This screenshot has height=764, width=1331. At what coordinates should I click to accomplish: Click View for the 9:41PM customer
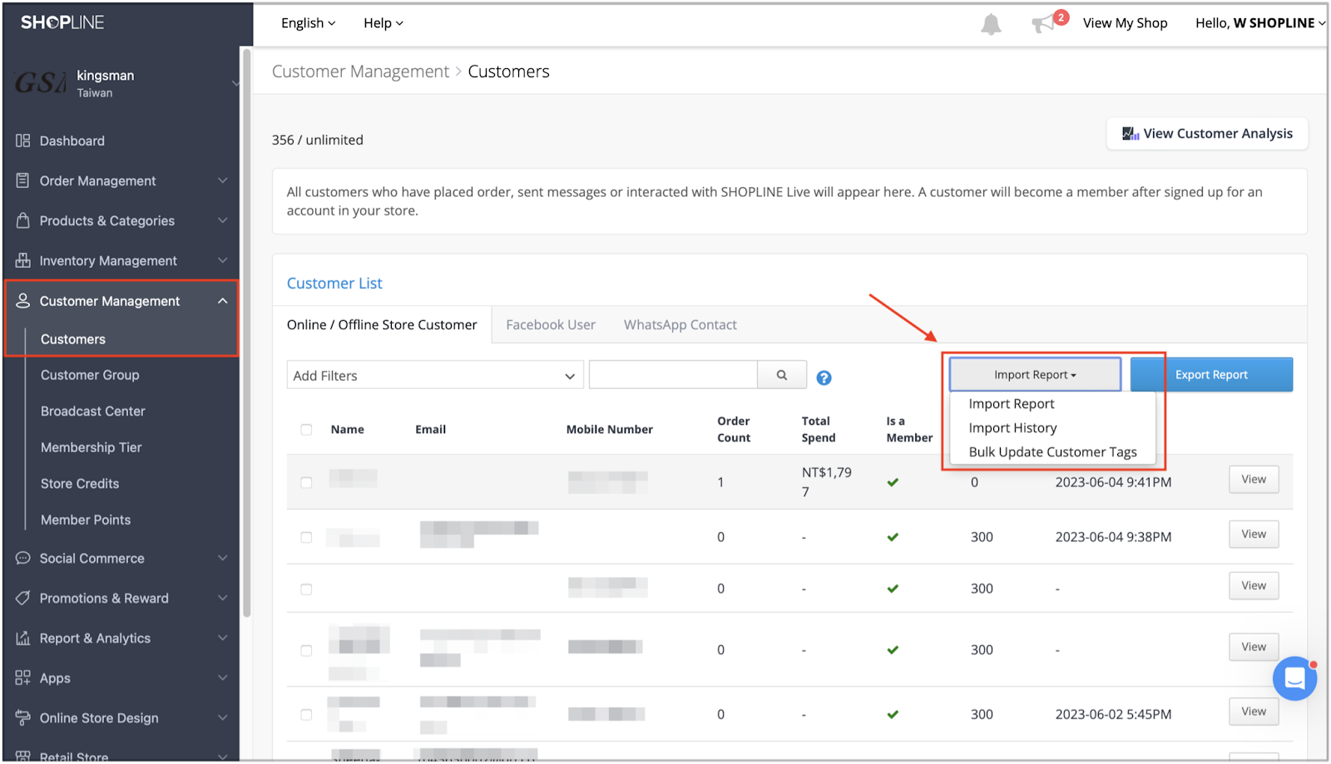[x=1254, y=480]
